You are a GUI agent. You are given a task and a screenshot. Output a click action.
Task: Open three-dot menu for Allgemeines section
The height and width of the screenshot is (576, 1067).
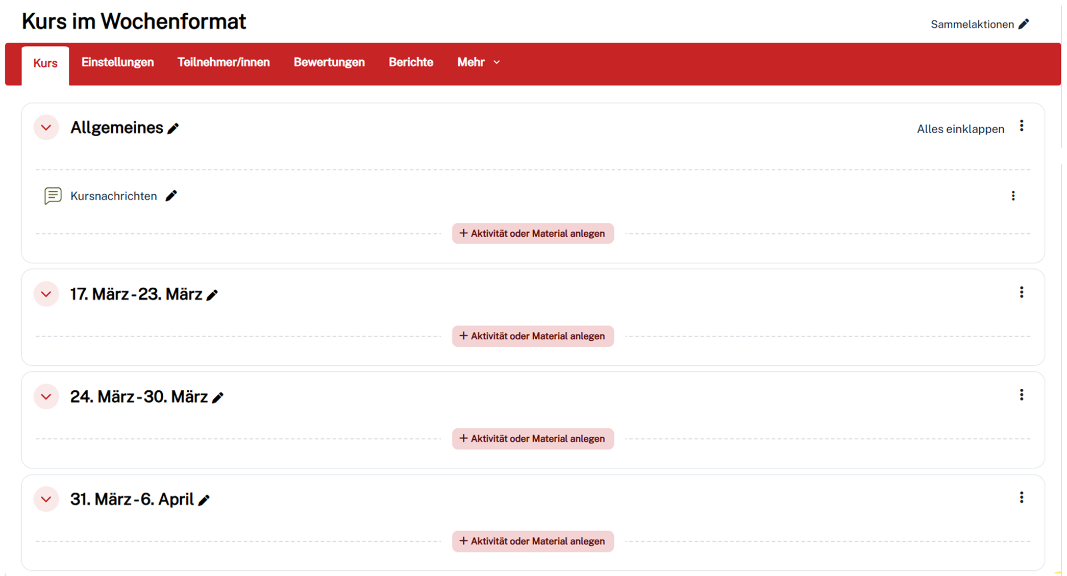(x=1021, y=126)
